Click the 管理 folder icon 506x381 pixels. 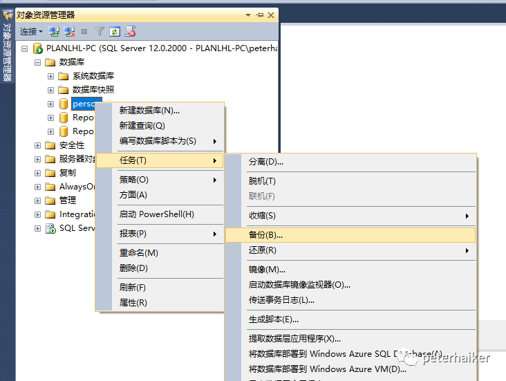(50, 201)
